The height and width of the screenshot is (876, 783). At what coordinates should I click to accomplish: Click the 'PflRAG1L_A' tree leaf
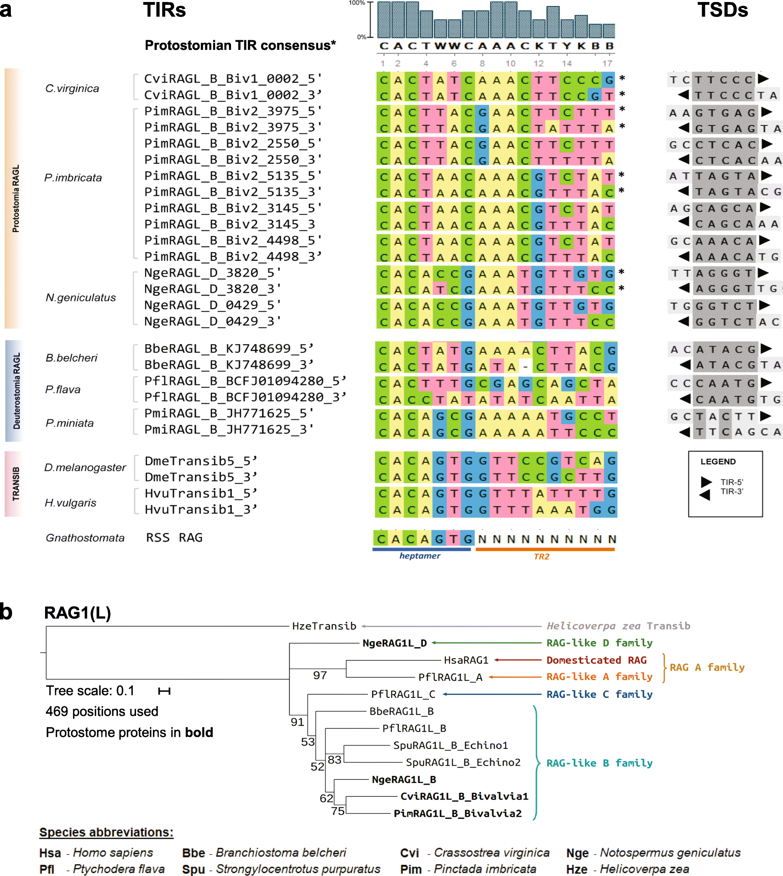pos(450,677)
